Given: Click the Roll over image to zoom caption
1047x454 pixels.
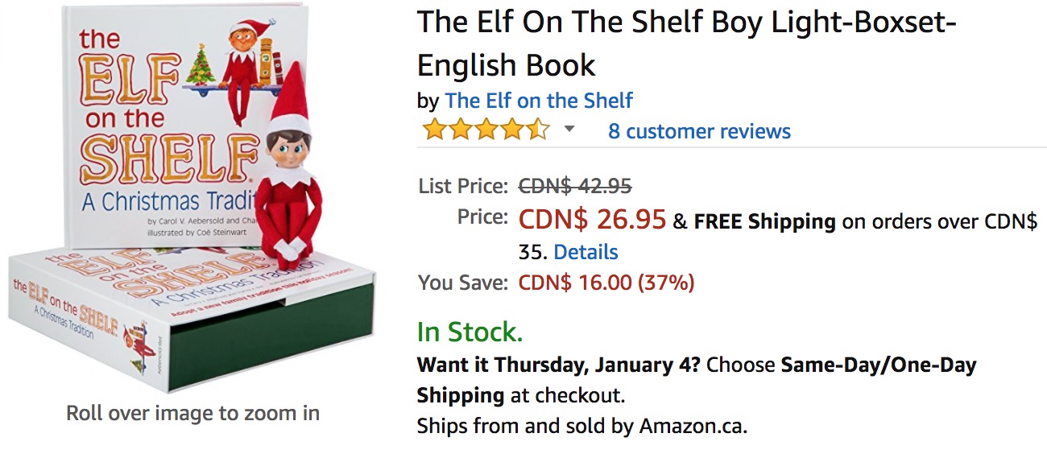Looking at the screenshot, I should pos(192,414).
